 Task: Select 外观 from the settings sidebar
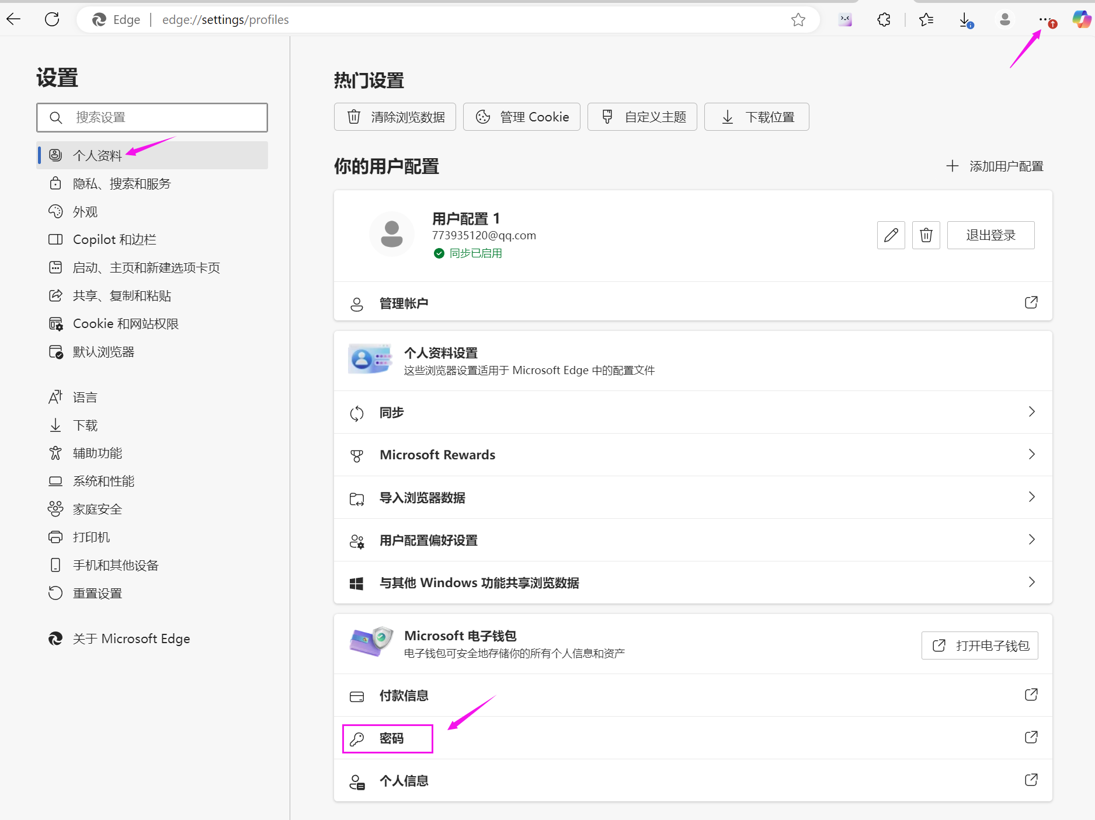(85, 211)
